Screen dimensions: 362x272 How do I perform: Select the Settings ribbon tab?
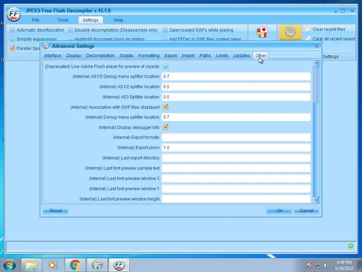(x=90, y=20)
